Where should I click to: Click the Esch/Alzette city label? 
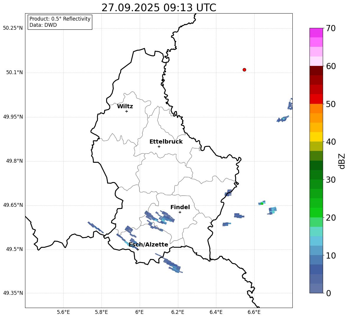coord(149,244)
